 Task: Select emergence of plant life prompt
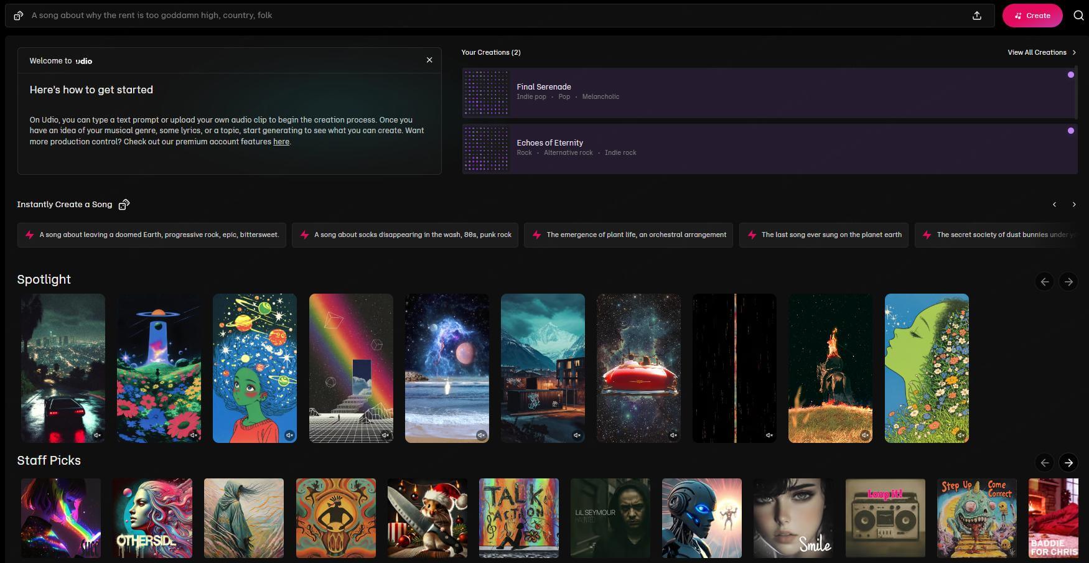[x=629, y=235]
